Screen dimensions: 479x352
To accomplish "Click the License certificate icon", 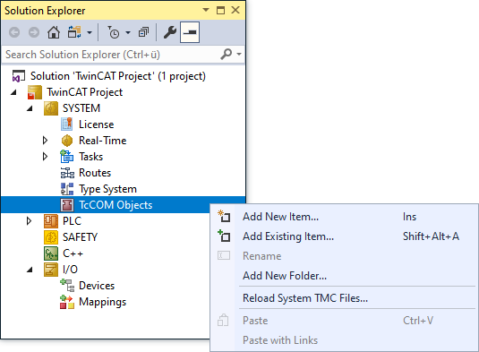I will click(x=66, y=124).
